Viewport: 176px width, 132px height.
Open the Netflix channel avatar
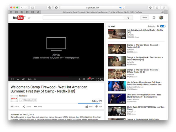(14, 98)
